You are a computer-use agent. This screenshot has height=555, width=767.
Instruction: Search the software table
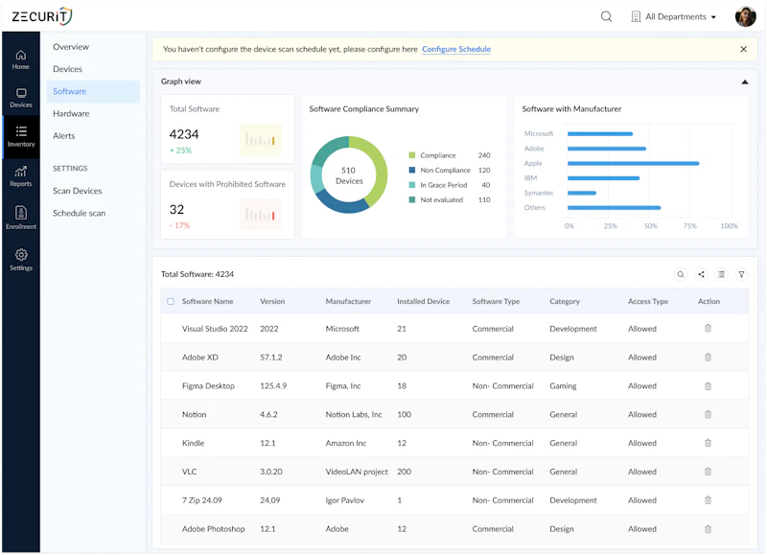[681, 274]
